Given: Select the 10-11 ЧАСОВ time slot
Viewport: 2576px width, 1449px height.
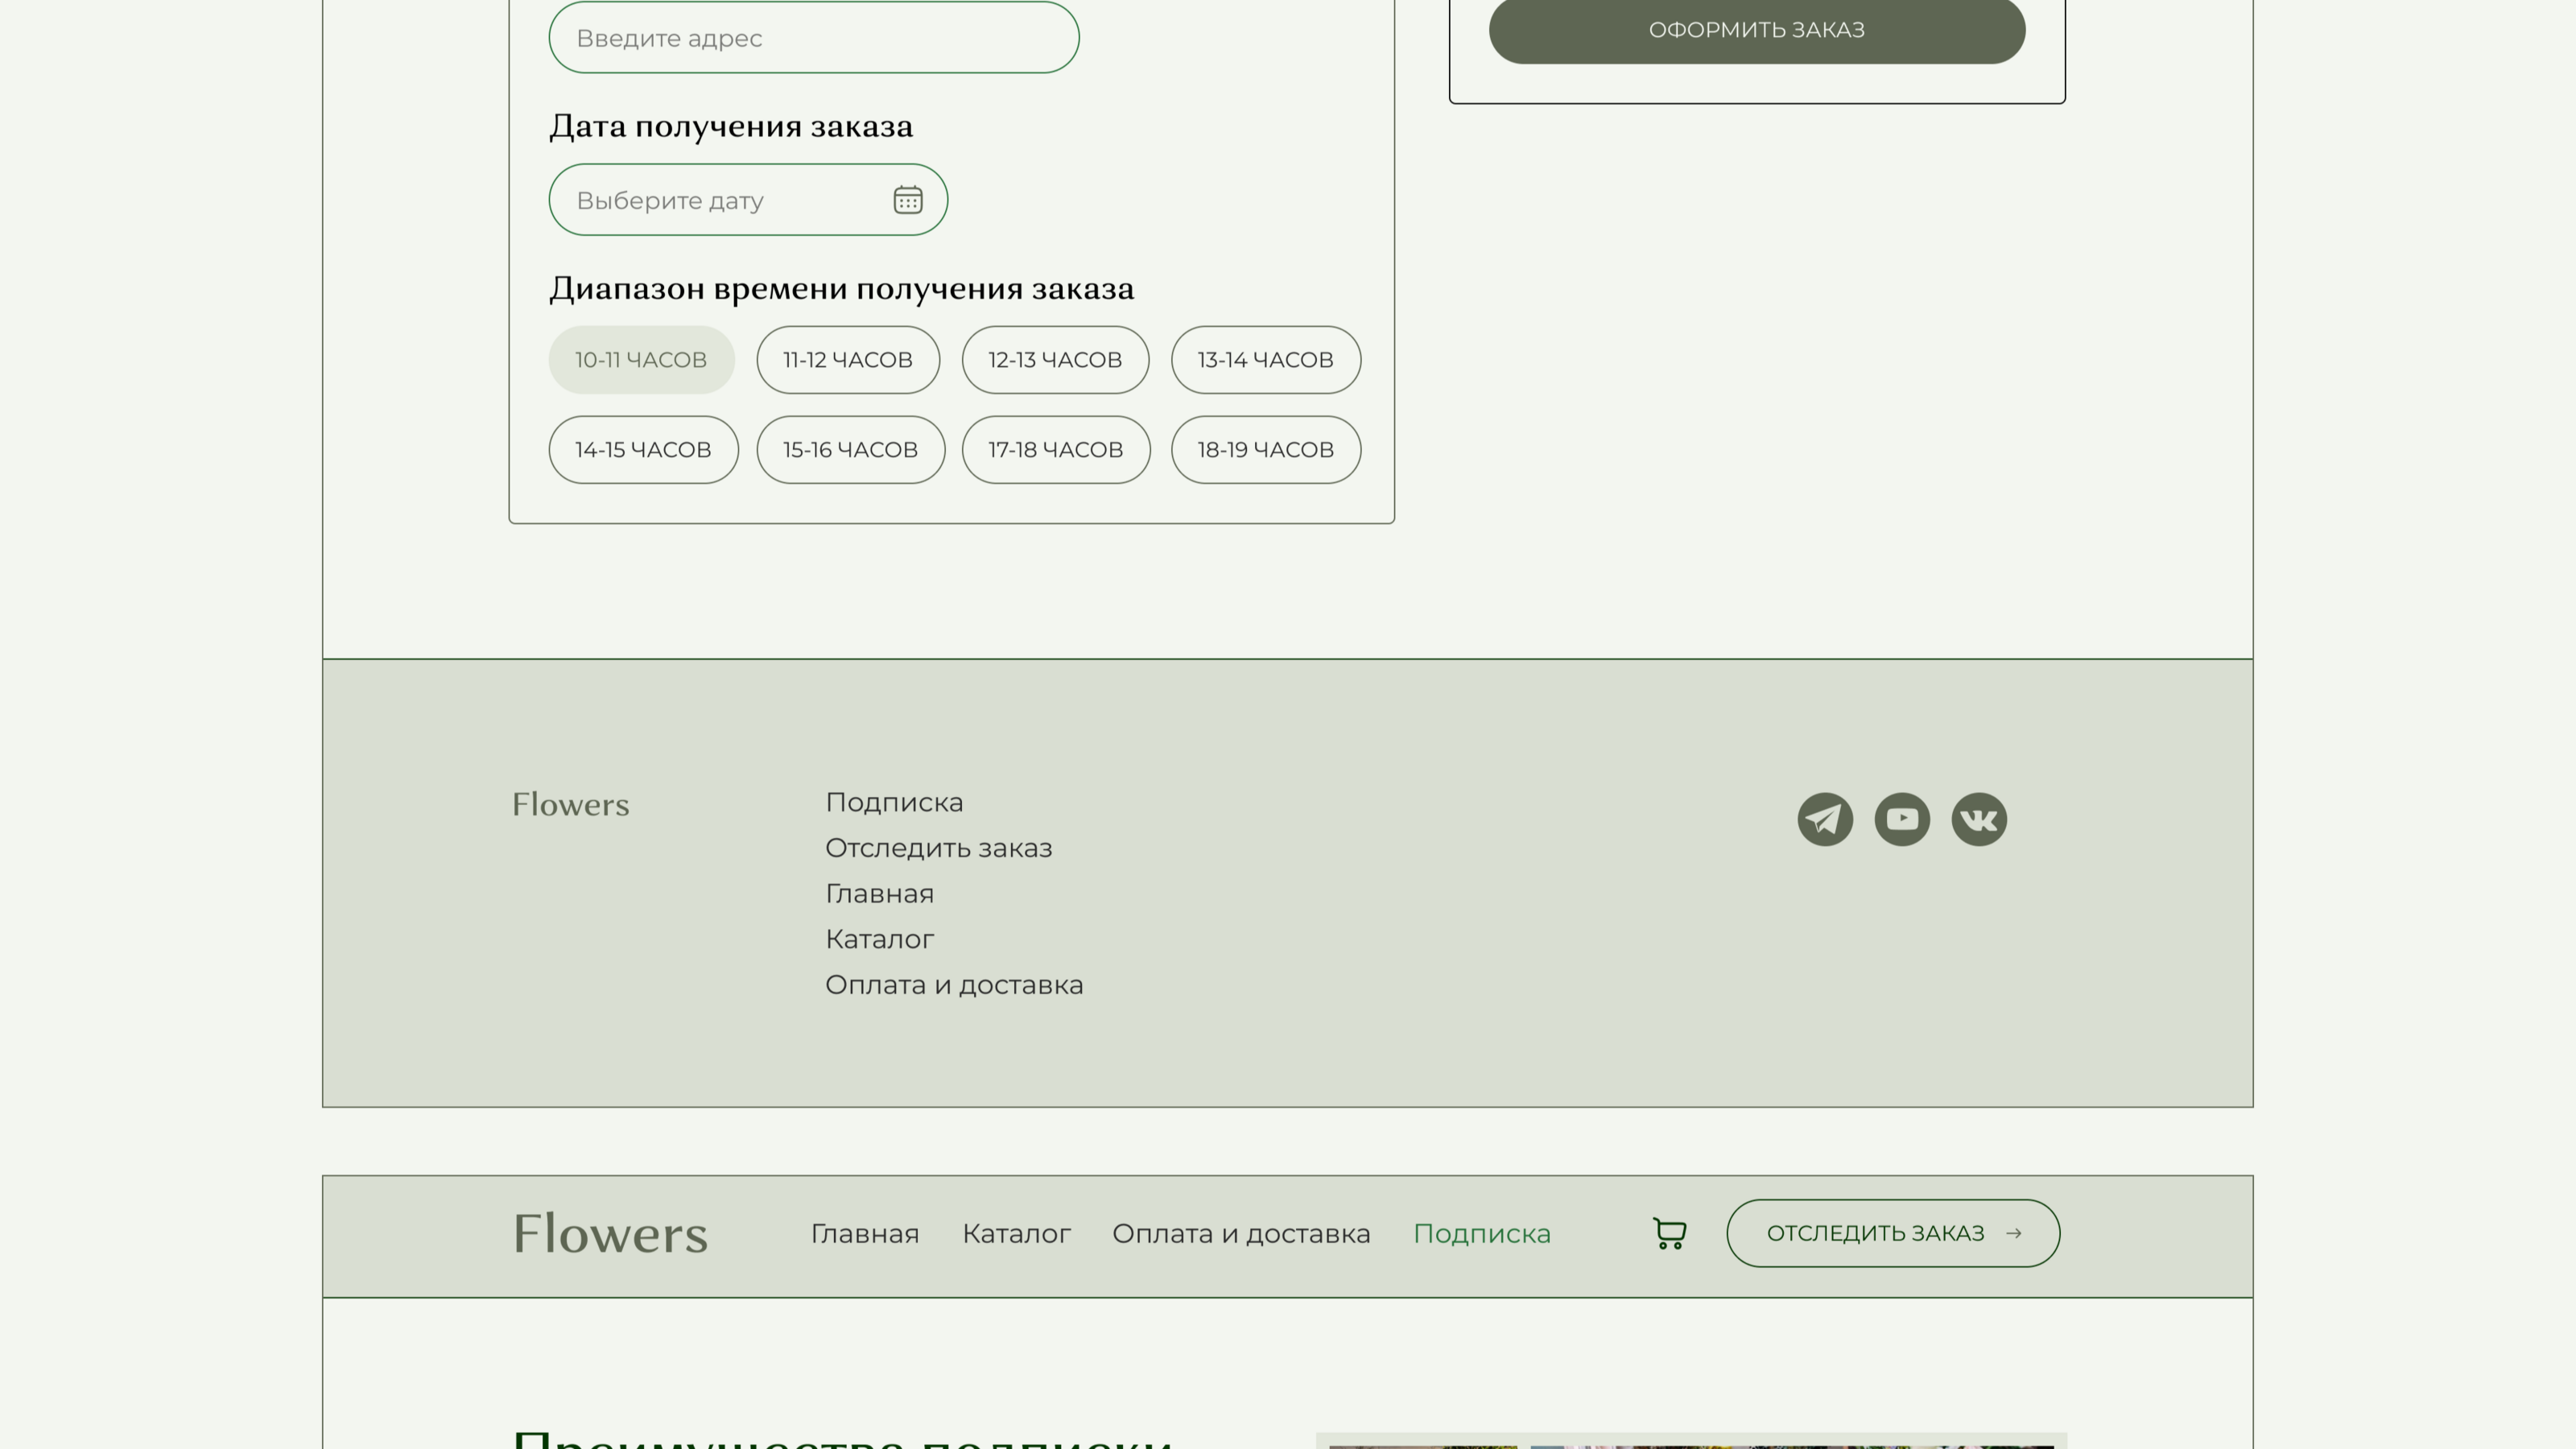Looking at the screenshot, I should pos(641,360).
